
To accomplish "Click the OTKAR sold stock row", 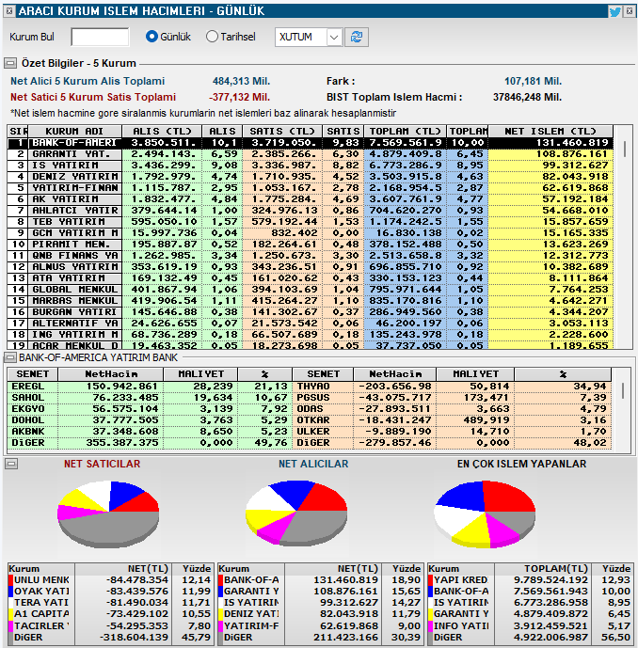I will click(x=452, y=420).
